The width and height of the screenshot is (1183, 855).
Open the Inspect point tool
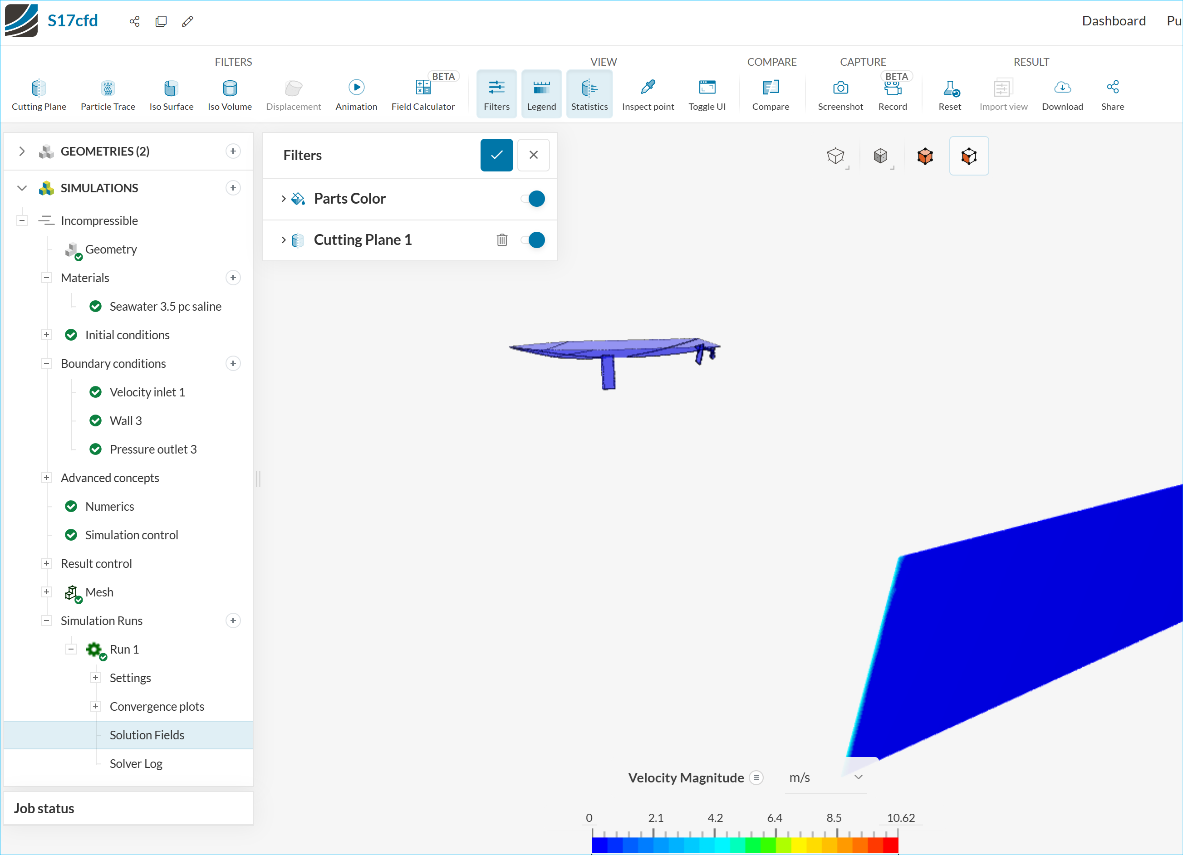[647, 94]
